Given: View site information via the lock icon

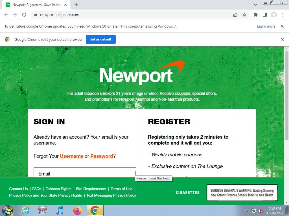Looking at the screenshot, I should click(x=36, y=15).
